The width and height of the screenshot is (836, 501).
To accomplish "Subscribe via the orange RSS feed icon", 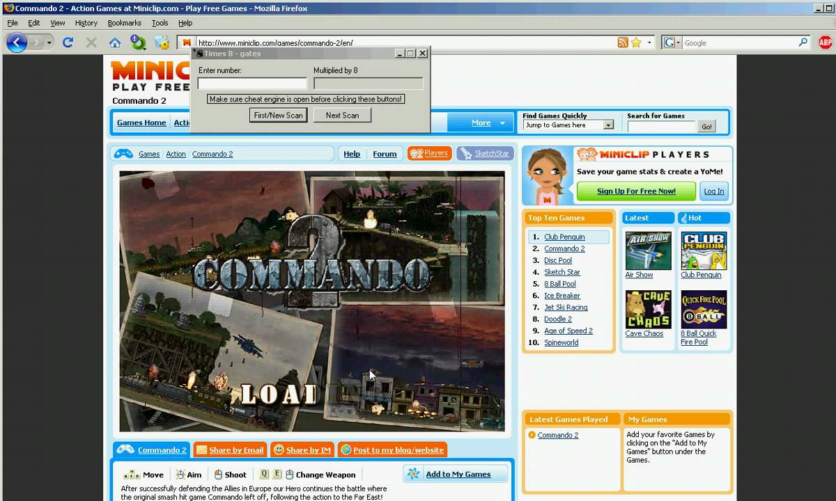I will (623, 42).
